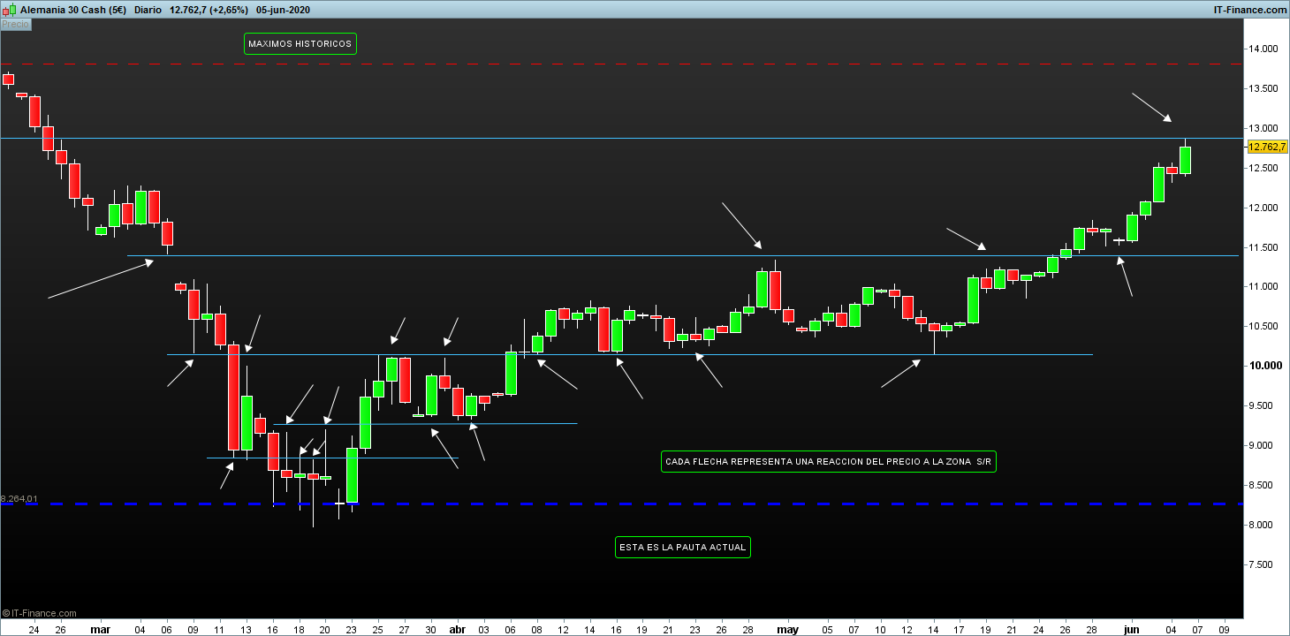Select the white arrow above the latest candle
Image resolution: width=1290 pixels, height=636 pixels.
[1152, 107]
